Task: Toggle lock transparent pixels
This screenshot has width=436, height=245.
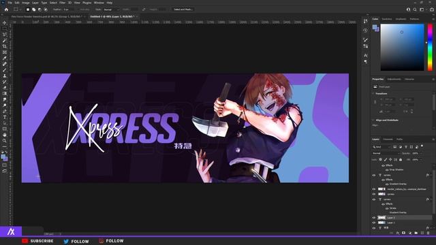Action: [380, 160]
